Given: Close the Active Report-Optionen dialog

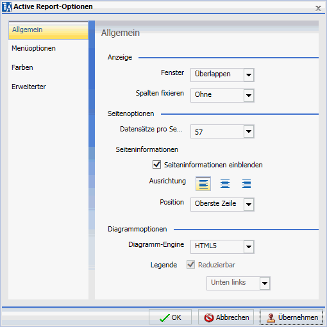Looking at the screenshot, I should [318, 8].
